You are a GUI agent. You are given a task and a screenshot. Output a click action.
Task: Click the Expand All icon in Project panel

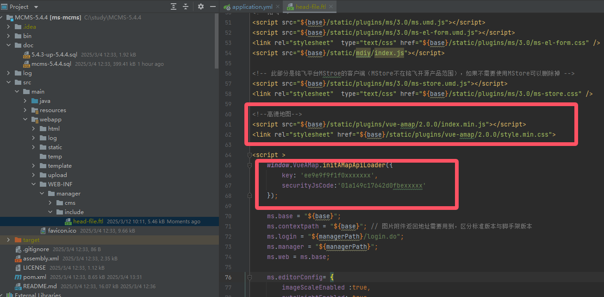coord(174,6)
